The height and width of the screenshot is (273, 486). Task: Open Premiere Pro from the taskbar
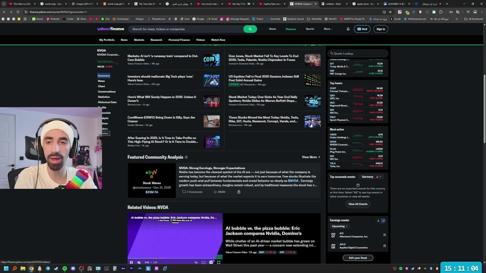click(x=131, y=268)
